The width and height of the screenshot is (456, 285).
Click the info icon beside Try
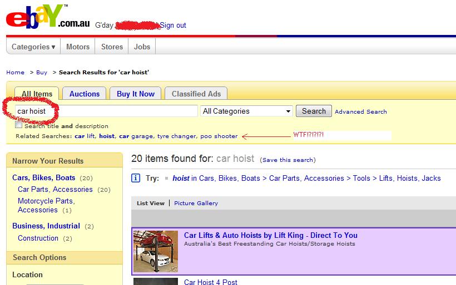click(136, 178)
